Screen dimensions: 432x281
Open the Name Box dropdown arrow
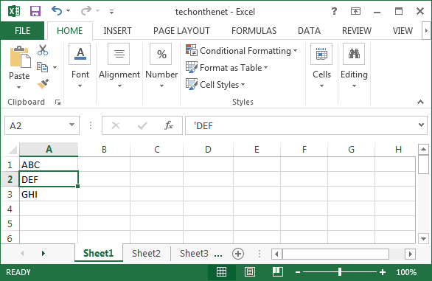72,125
